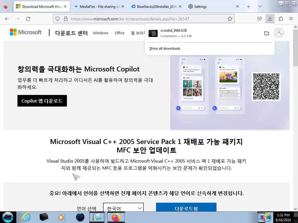Select the Download Microsoft Visual tab
This screenshot has width=298, height=223.
click(x=42, y=7)
